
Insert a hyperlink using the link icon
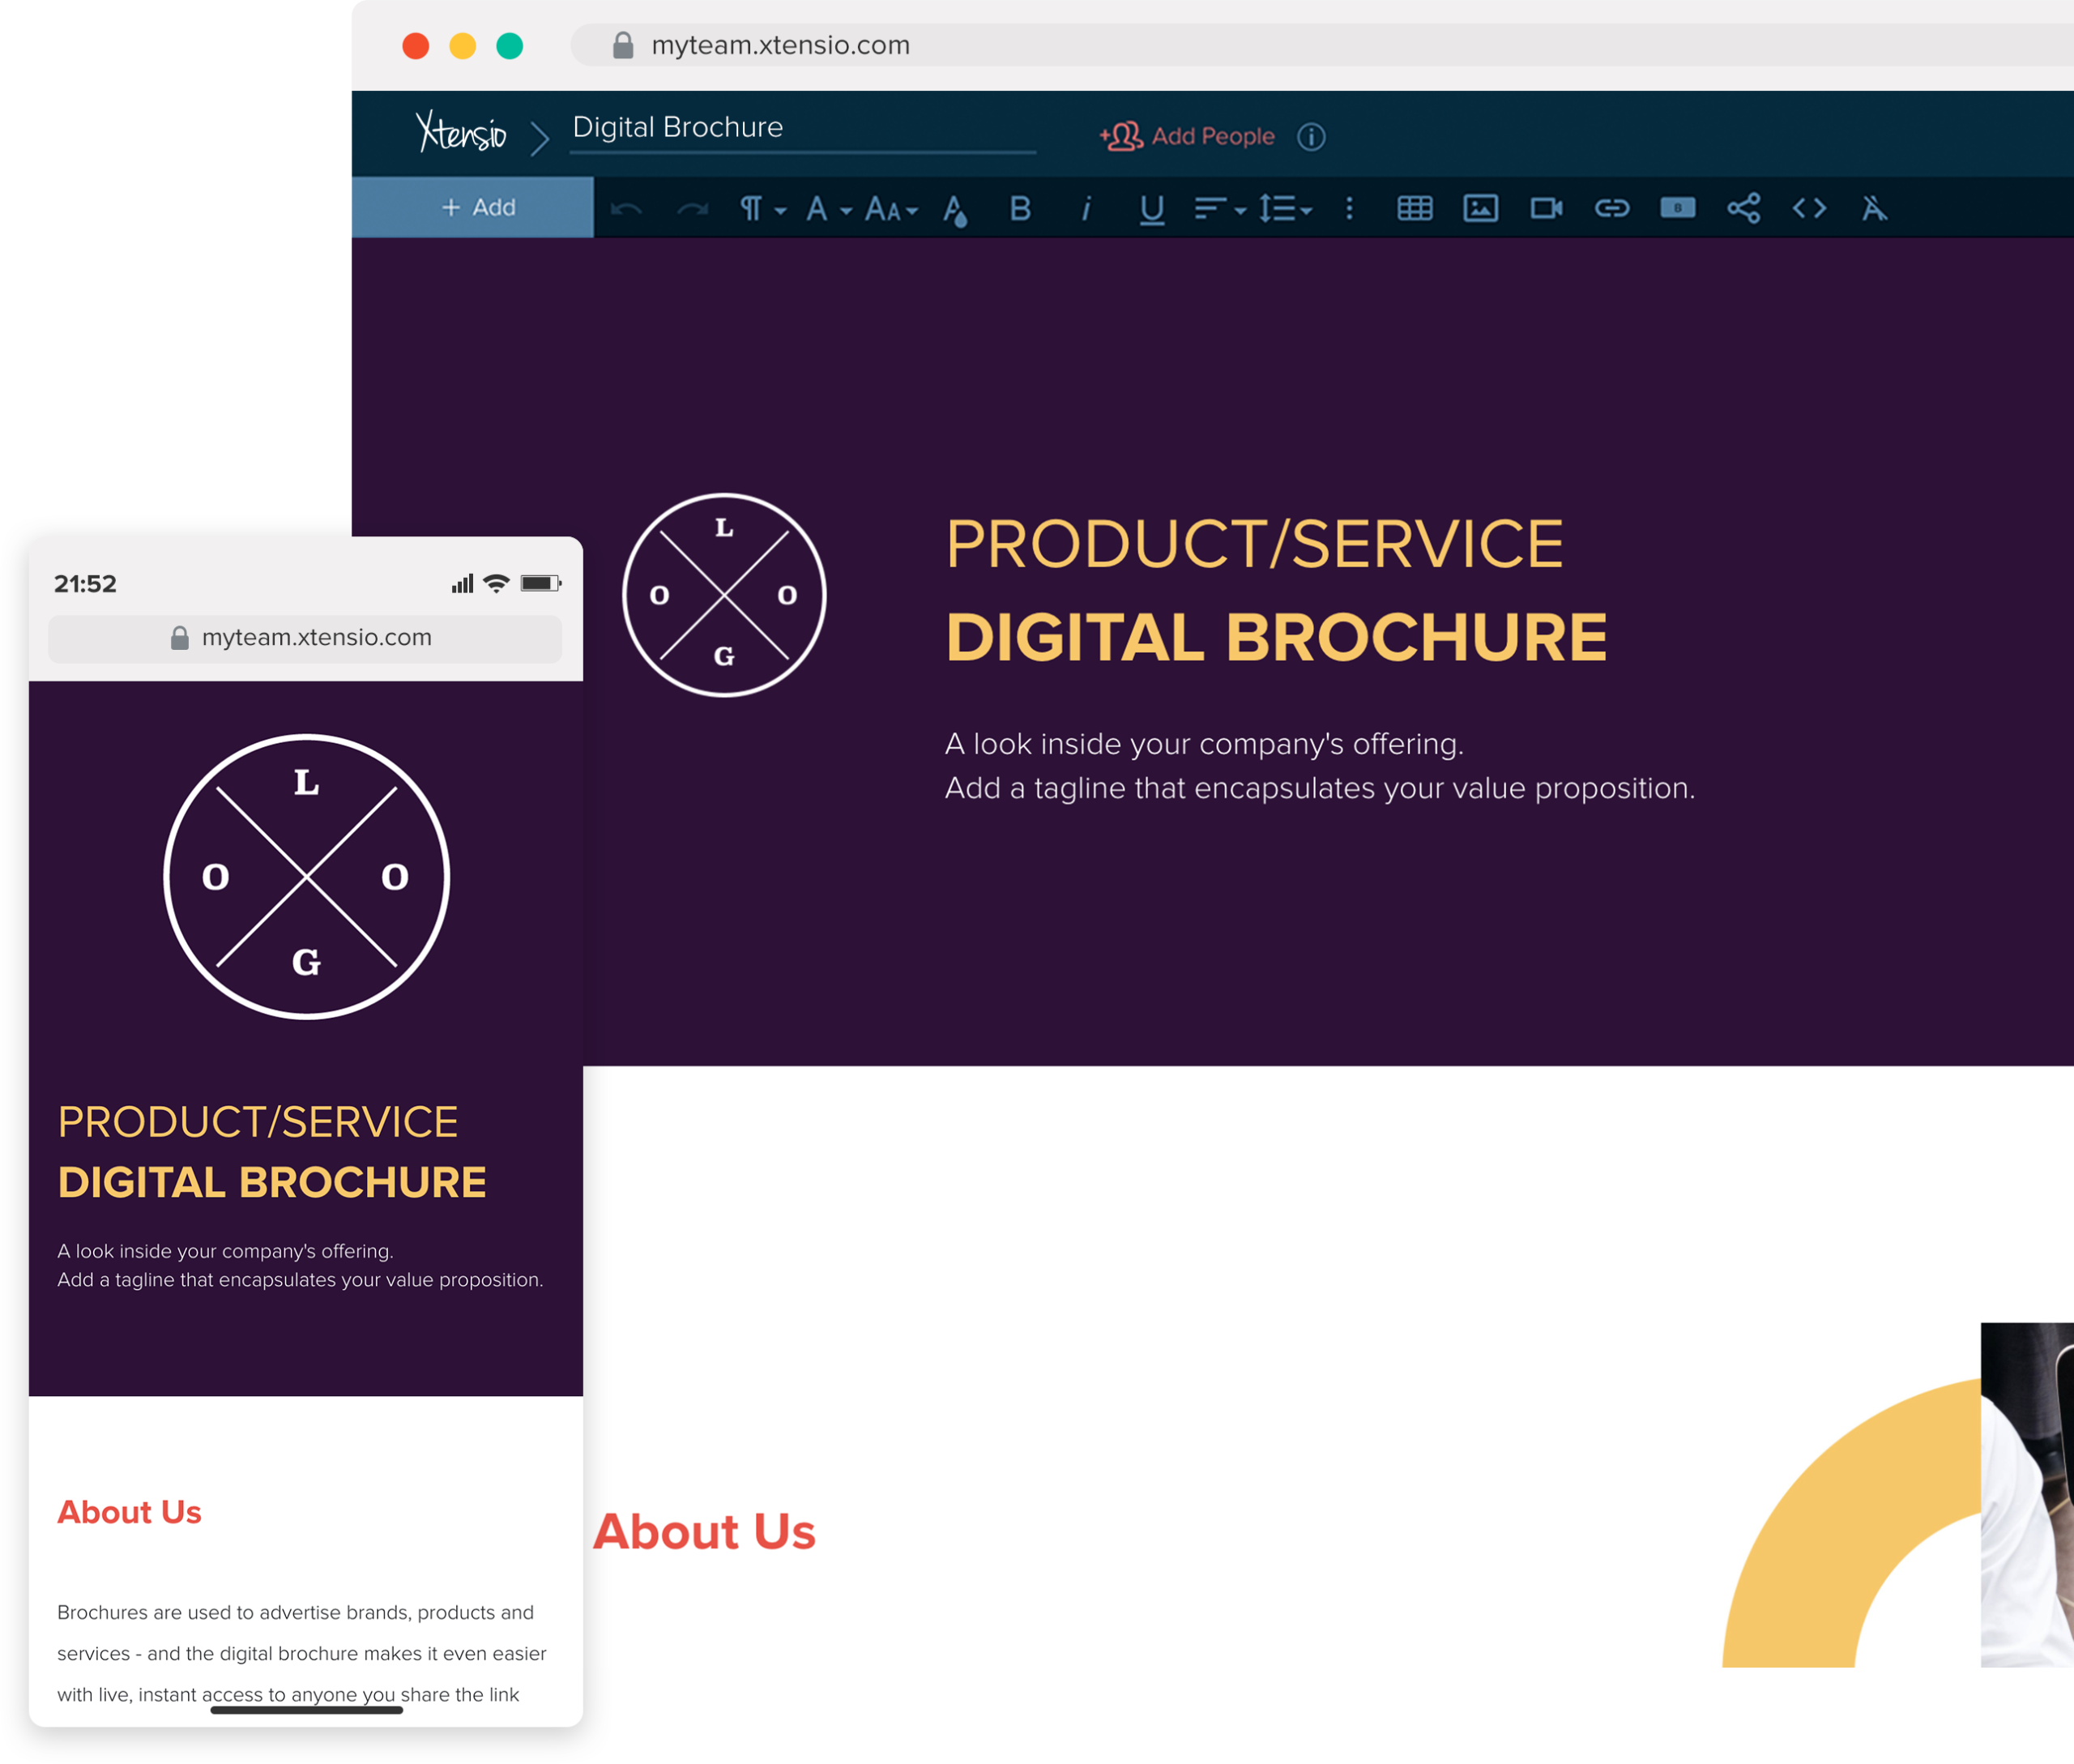click(1612, 208)
